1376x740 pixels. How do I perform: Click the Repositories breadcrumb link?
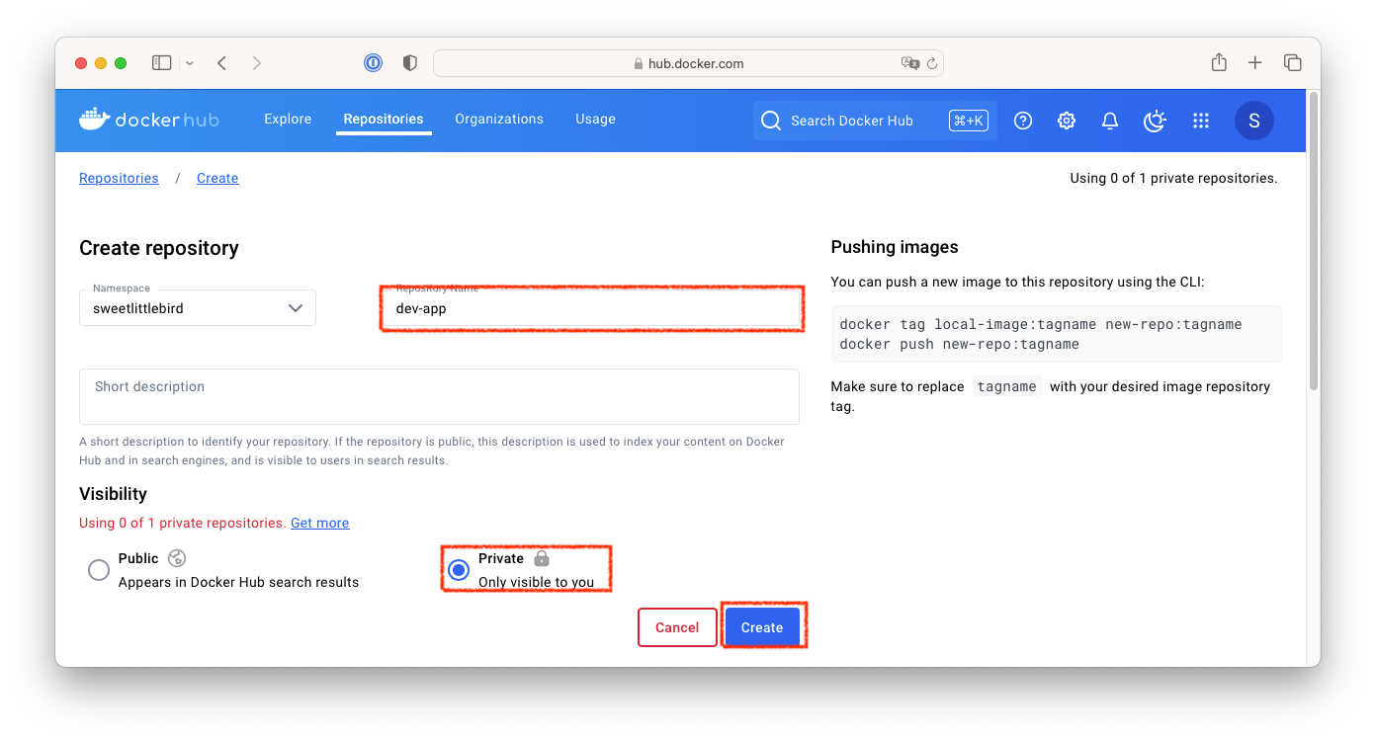(x=119, y=178)
